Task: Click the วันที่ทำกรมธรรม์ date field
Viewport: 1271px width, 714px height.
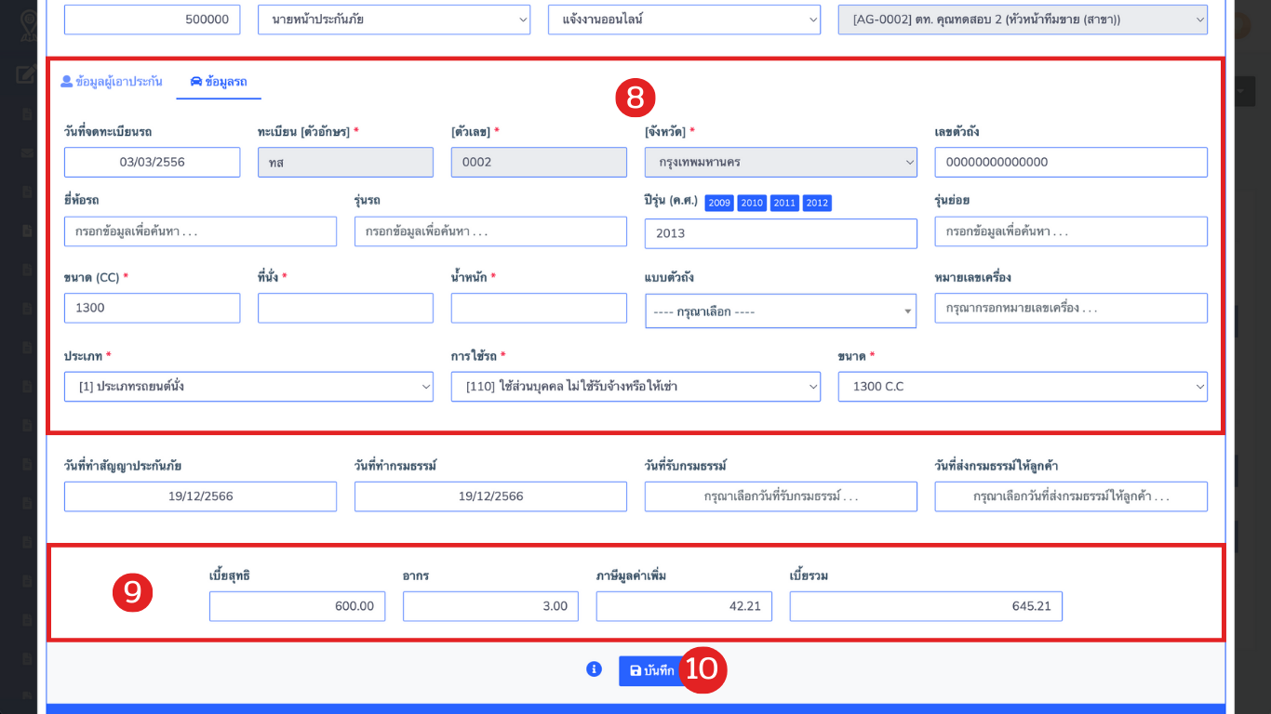Action: 490,496
